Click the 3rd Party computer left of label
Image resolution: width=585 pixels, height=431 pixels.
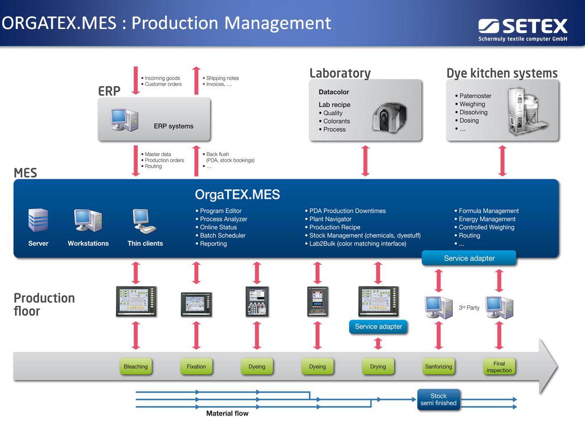click(x=439, y=307)
